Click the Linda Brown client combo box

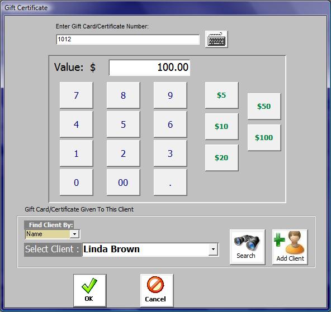click(x=150, y=249)
